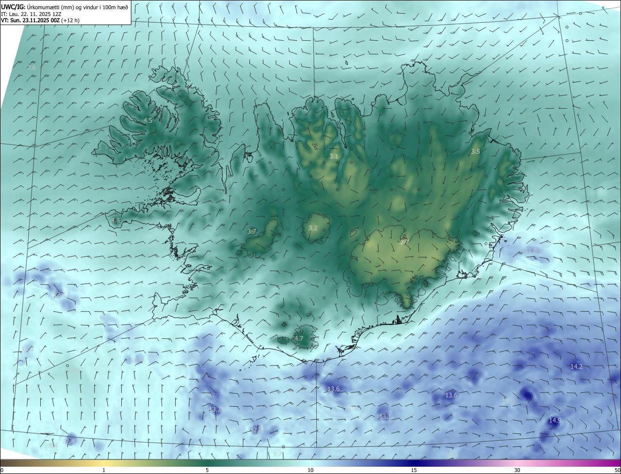The image size is (621, 474).
Task: Click the '3.7' value label on the glacier
Action: pyautogui.click(x=252, y=232)
